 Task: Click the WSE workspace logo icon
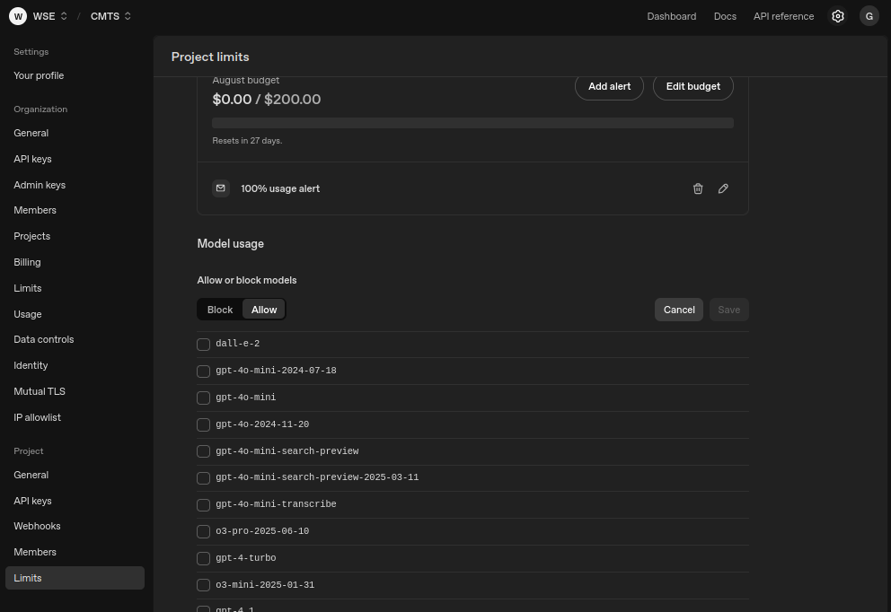point(18,15)
